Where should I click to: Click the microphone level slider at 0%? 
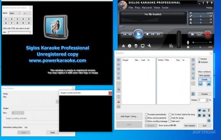(200, 42)
